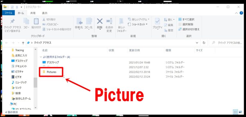Select 検索 in the navigation pane
Image resolution: width=246 pixels, height=117 pixels.
[x=16, y=93]
